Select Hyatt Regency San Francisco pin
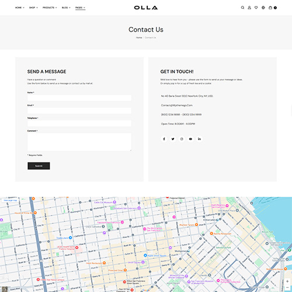The image size is (292, 292). [227, 206]
